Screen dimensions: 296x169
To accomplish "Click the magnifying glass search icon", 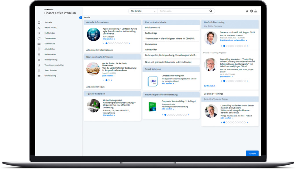I will pyautogui.click(x=211, y=11).
